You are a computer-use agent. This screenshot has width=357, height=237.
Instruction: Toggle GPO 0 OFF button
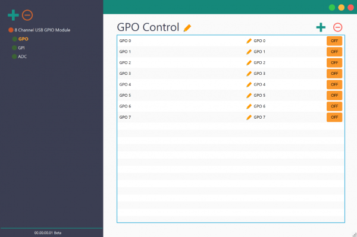click(334, 41)
